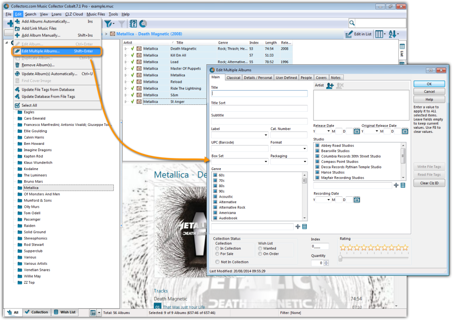Show the Collection view button
The height and width of the screenshot is (320, 459).
[37, 312]
